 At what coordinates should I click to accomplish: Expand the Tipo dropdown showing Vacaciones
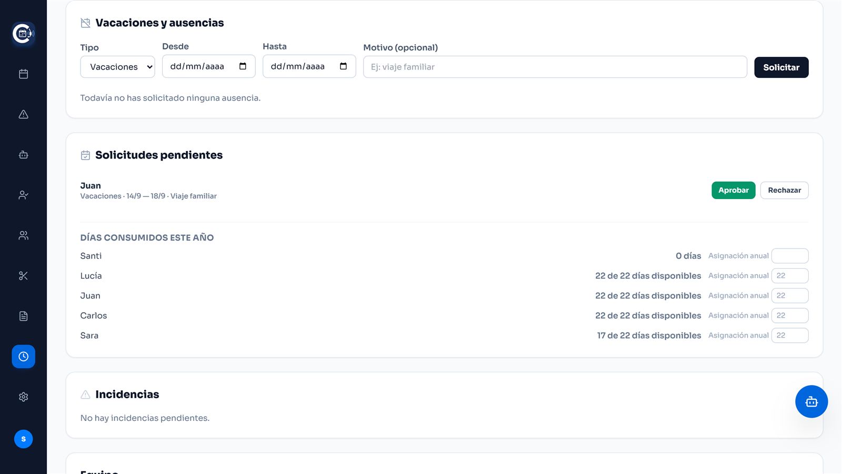117,67
